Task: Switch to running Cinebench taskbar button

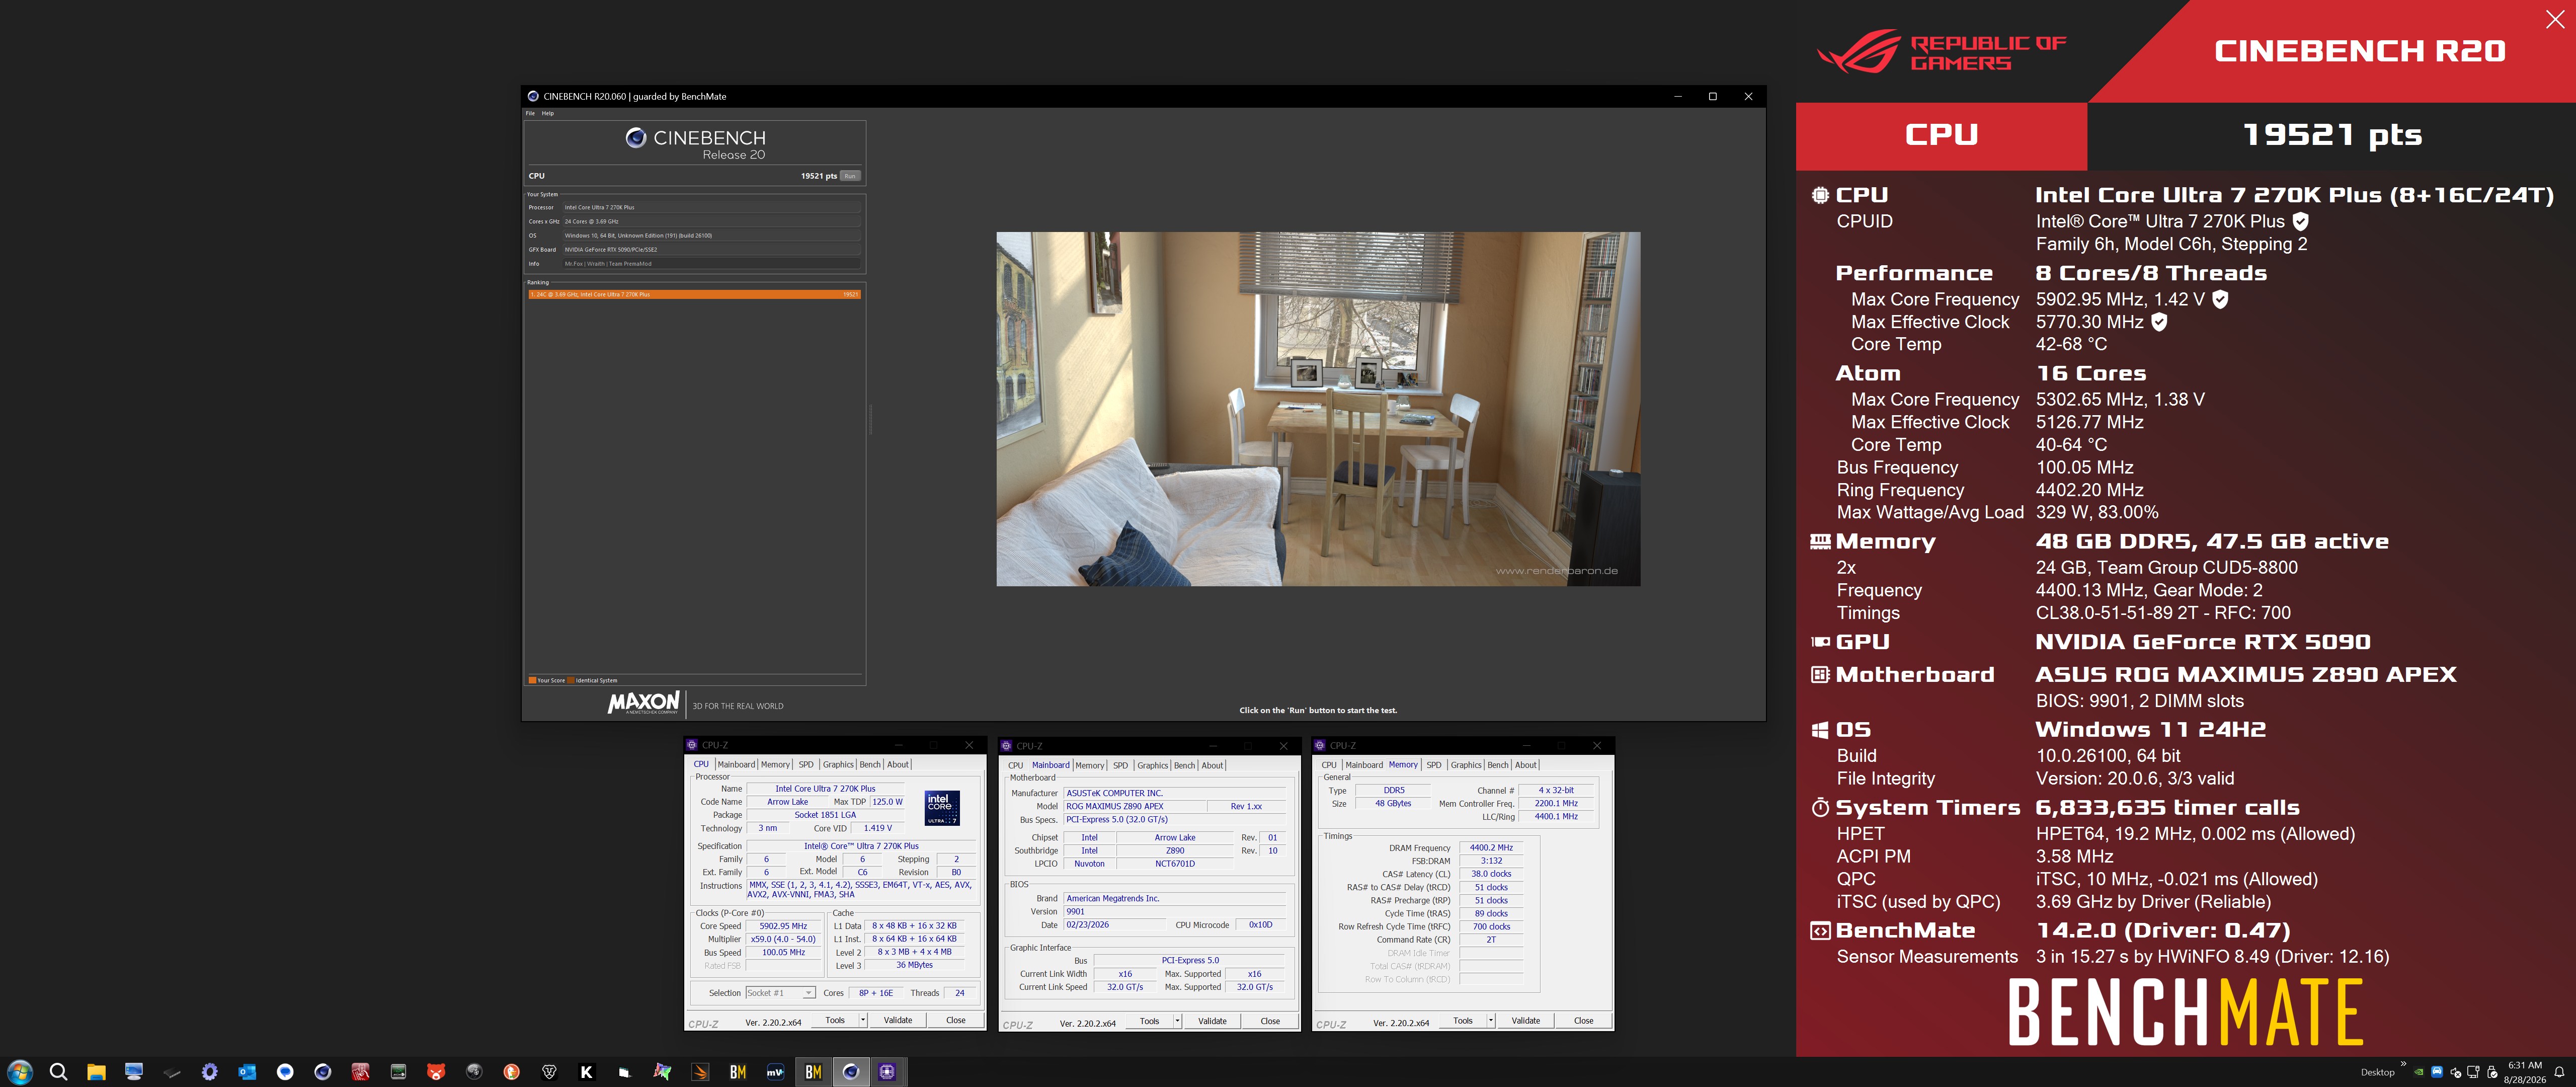Action: (851, 1072)
